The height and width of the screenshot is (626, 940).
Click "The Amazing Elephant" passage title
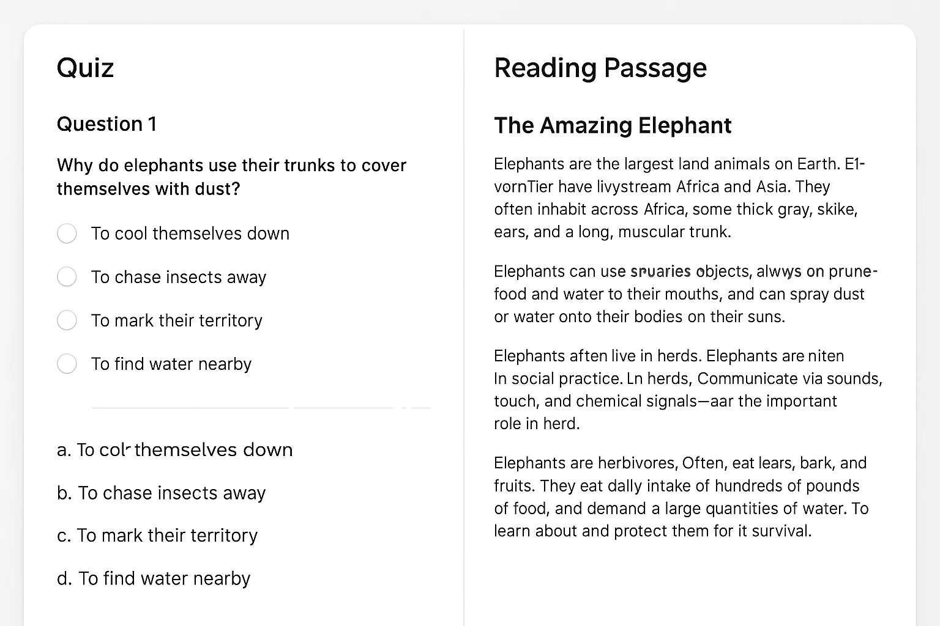click(x=613, y=125)
